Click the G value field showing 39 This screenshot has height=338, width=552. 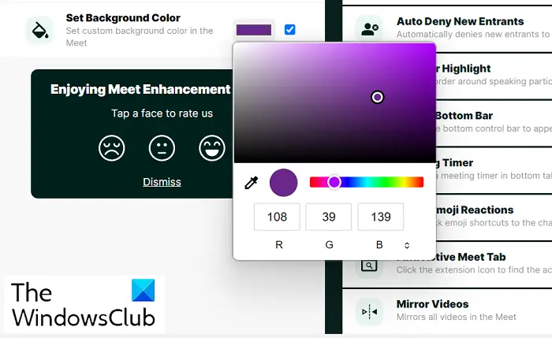click(x=329, y=217)
